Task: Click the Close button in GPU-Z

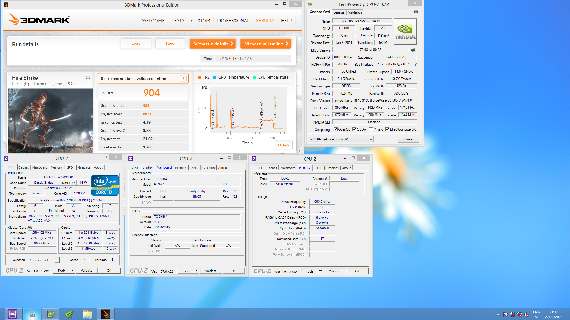Action: pyautogui.click(x=408, y=139)
